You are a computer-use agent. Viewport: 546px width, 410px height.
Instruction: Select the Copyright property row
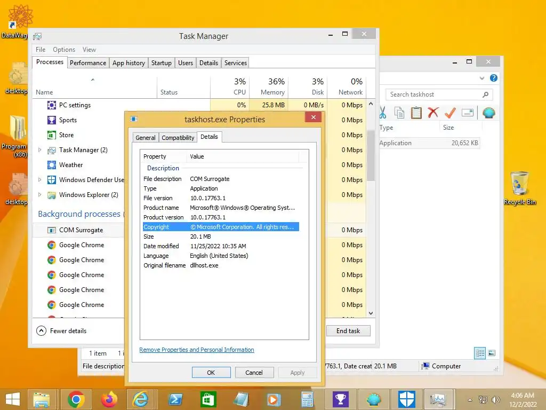click(221, 227)
